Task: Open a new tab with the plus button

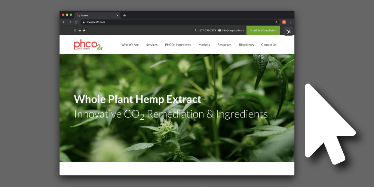Action: tap(125, 15)
